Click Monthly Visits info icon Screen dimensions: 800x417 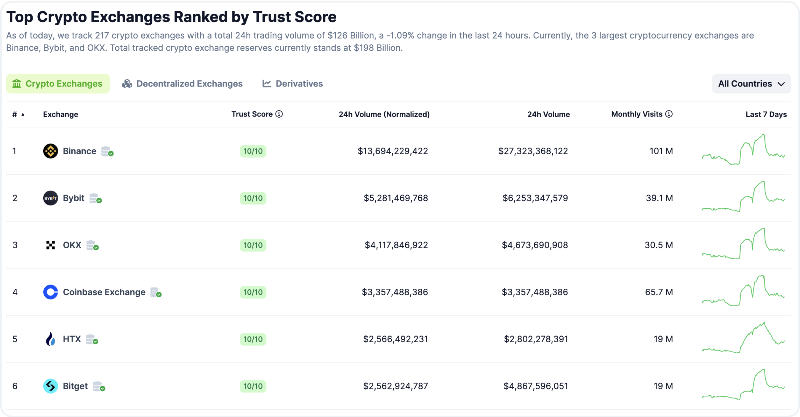[669, 114]
